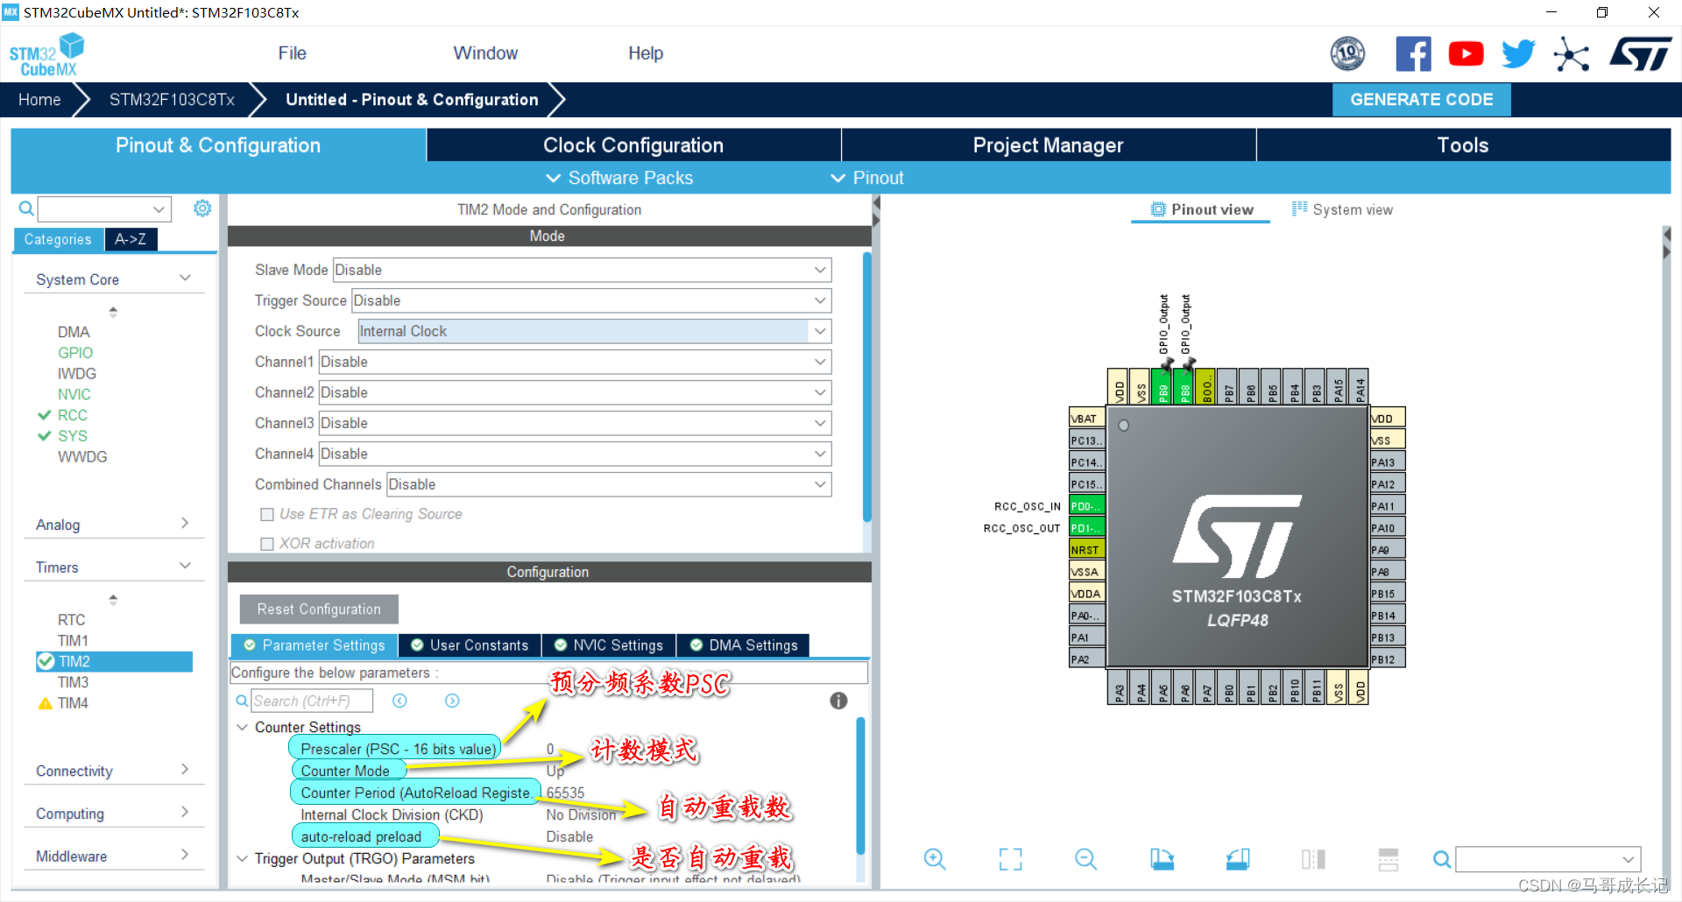1682x902 pixels.
Task: Switch to the Clock Configuration tab
Action: pos(633,145)
